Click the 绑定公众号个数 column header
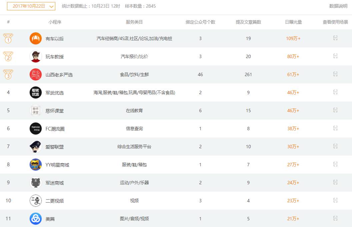352x227 pixels. [200, 22]
